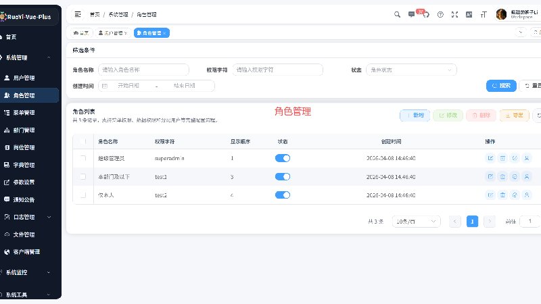Click the orange 导出 export button
The width and height of the screenshot is (541, 304).
514,115
